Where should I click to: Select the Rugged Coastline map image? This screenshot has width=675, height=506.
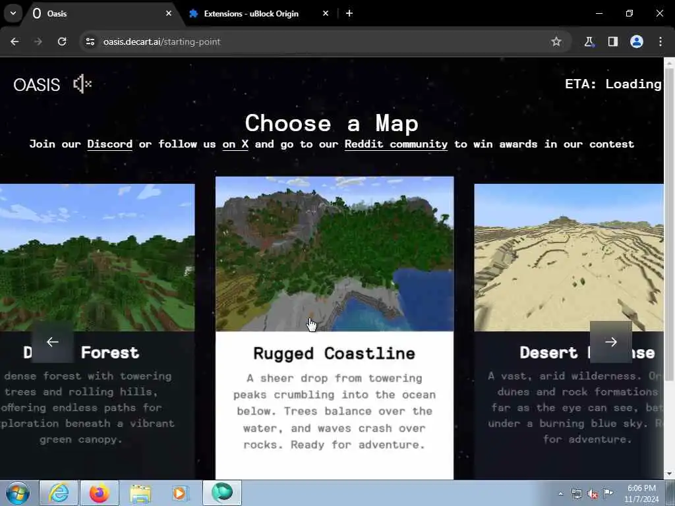[334, 254]
